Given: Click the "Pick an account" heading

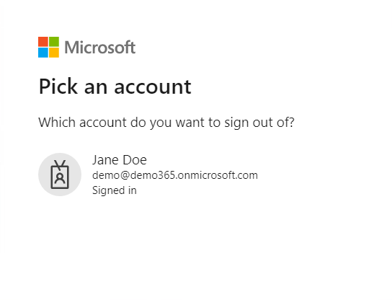Looking at the screenshot, I should point(115,87).
